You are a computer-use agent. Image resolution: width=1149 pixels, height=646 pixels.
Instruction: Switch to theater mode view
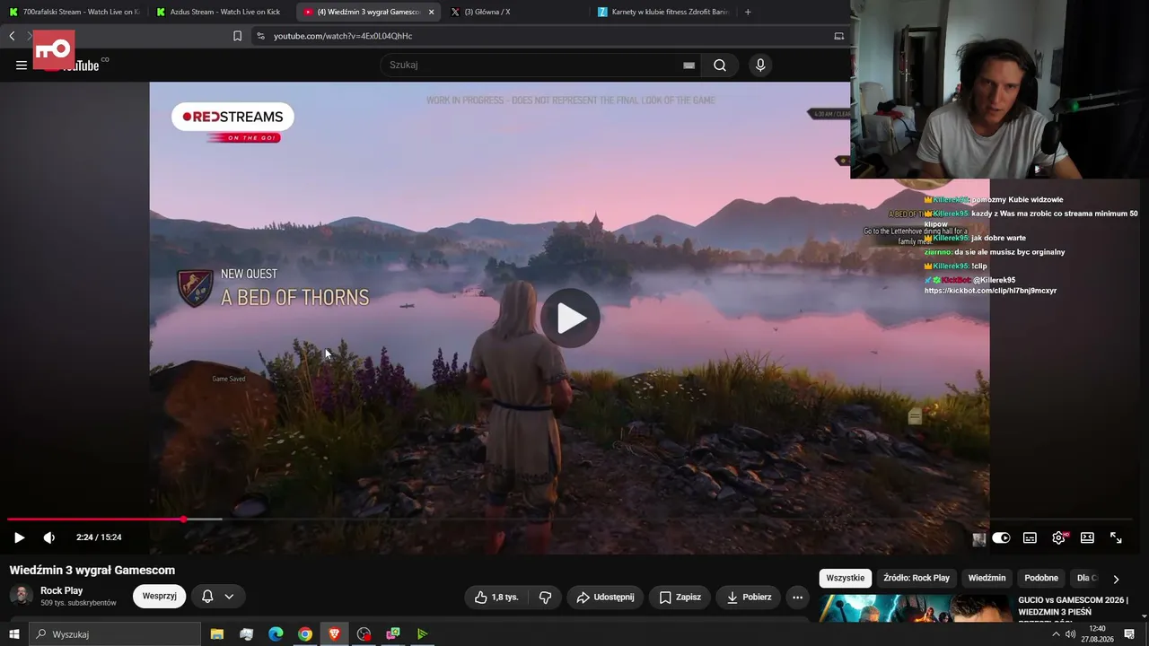(x=1087, y=537)
